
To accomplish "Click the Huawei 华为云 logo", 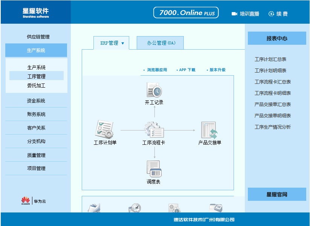I will click(34, 201).
